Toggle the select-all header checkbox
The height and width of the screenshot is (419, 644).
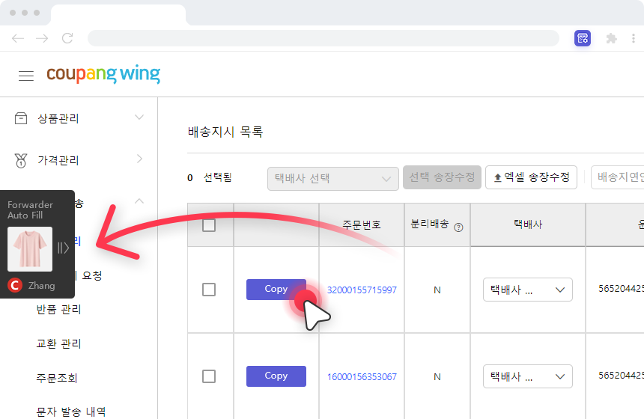[209, 224]
